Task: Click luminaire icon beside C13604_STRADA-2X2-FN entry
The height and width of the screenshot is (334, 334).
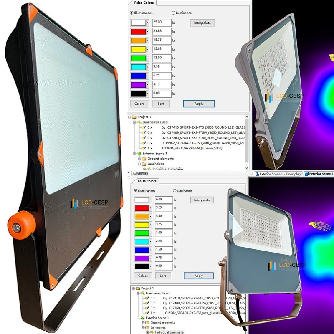Action: click(x=144, y=148)
